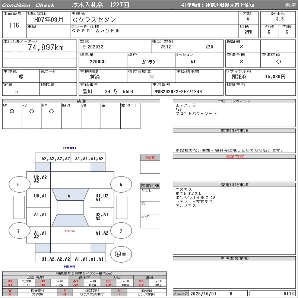Click the 修復内容 section header
This screenshot has width=298, height=298.
point(234,157)
